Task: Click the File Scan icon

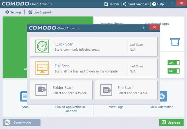Action: coord(106,90)
